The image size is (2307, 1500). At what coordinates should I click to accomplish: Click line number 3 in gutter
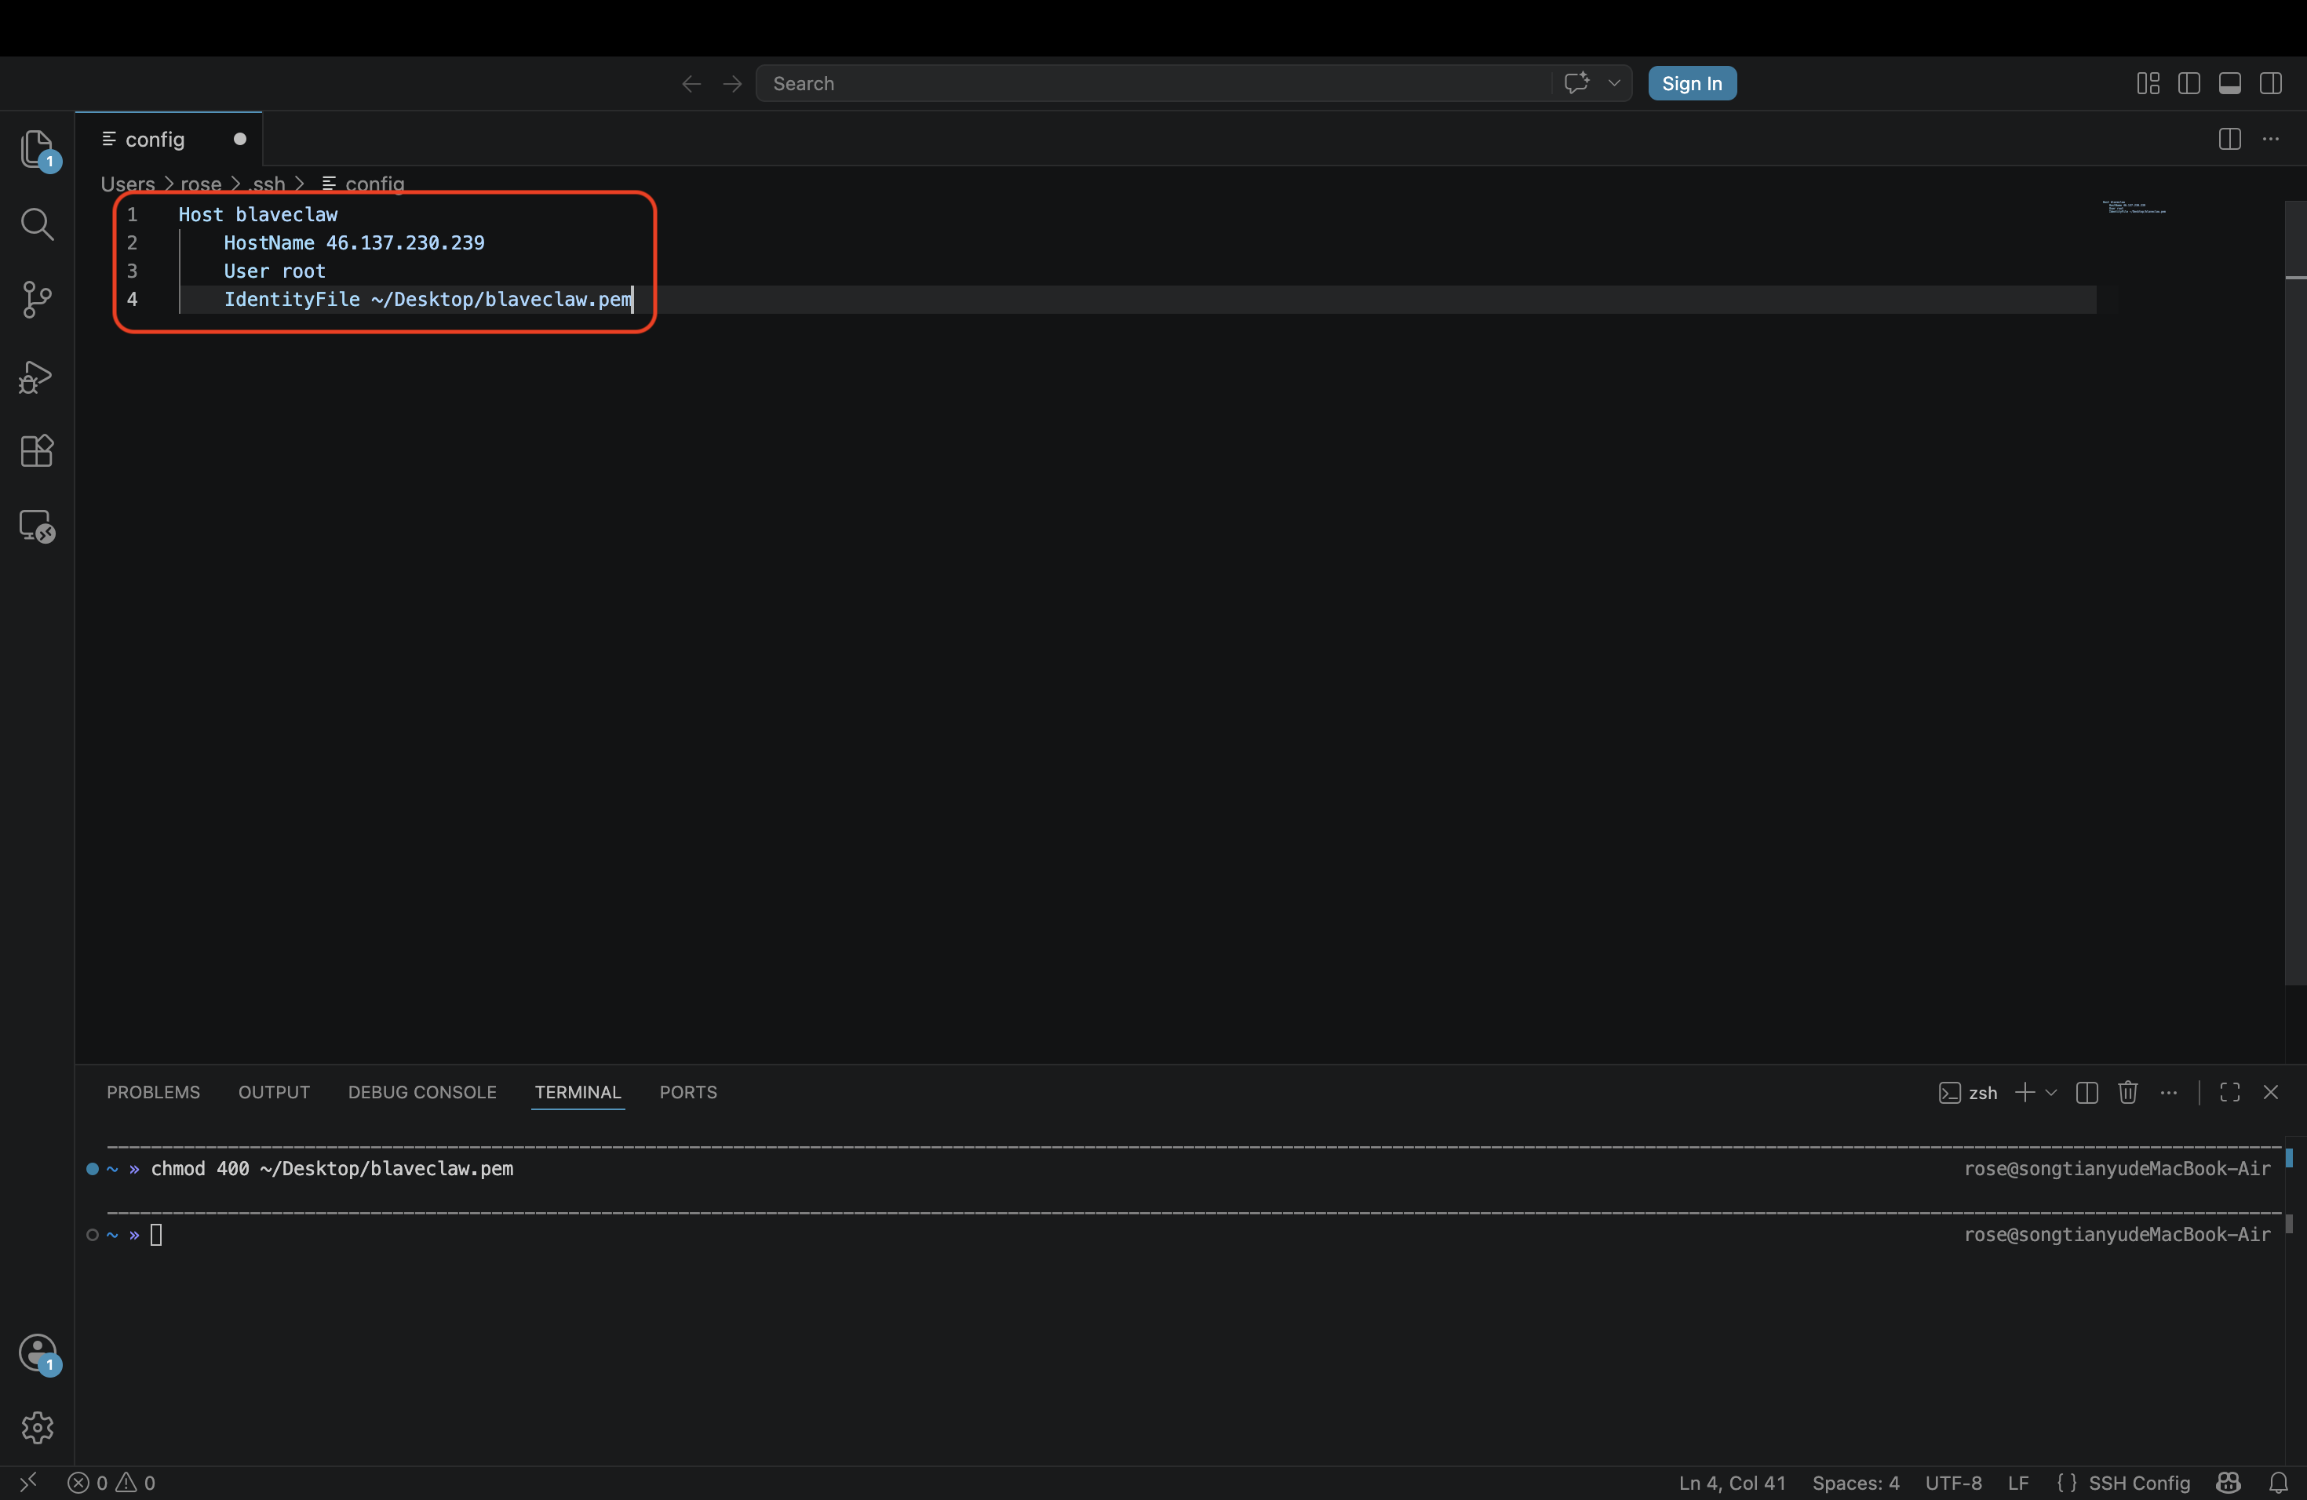click(132, 271)
